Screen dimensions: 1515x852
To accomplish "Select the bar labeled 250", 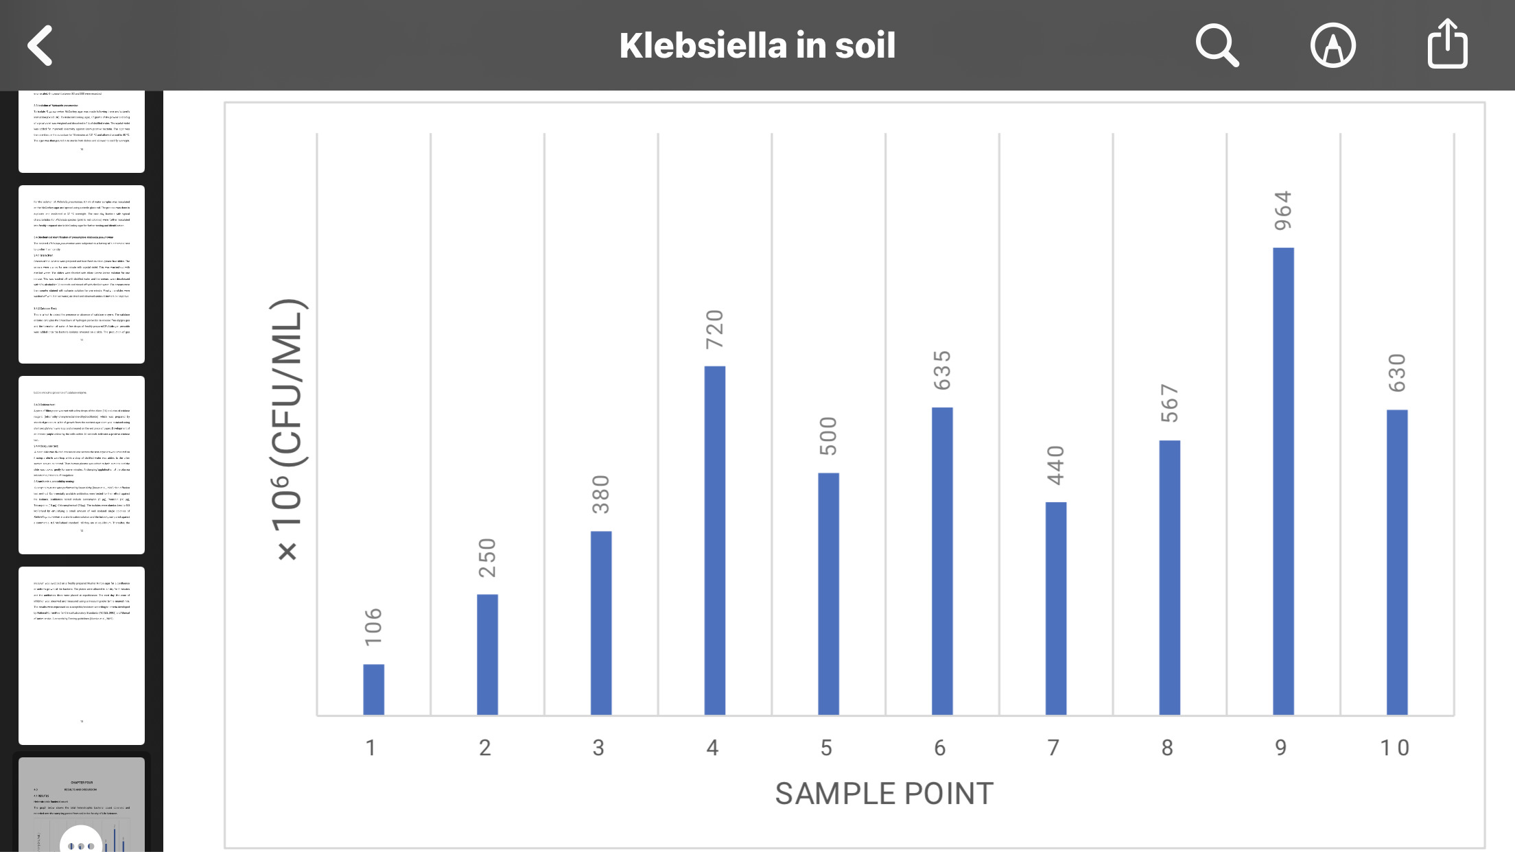I will (487, 654).
